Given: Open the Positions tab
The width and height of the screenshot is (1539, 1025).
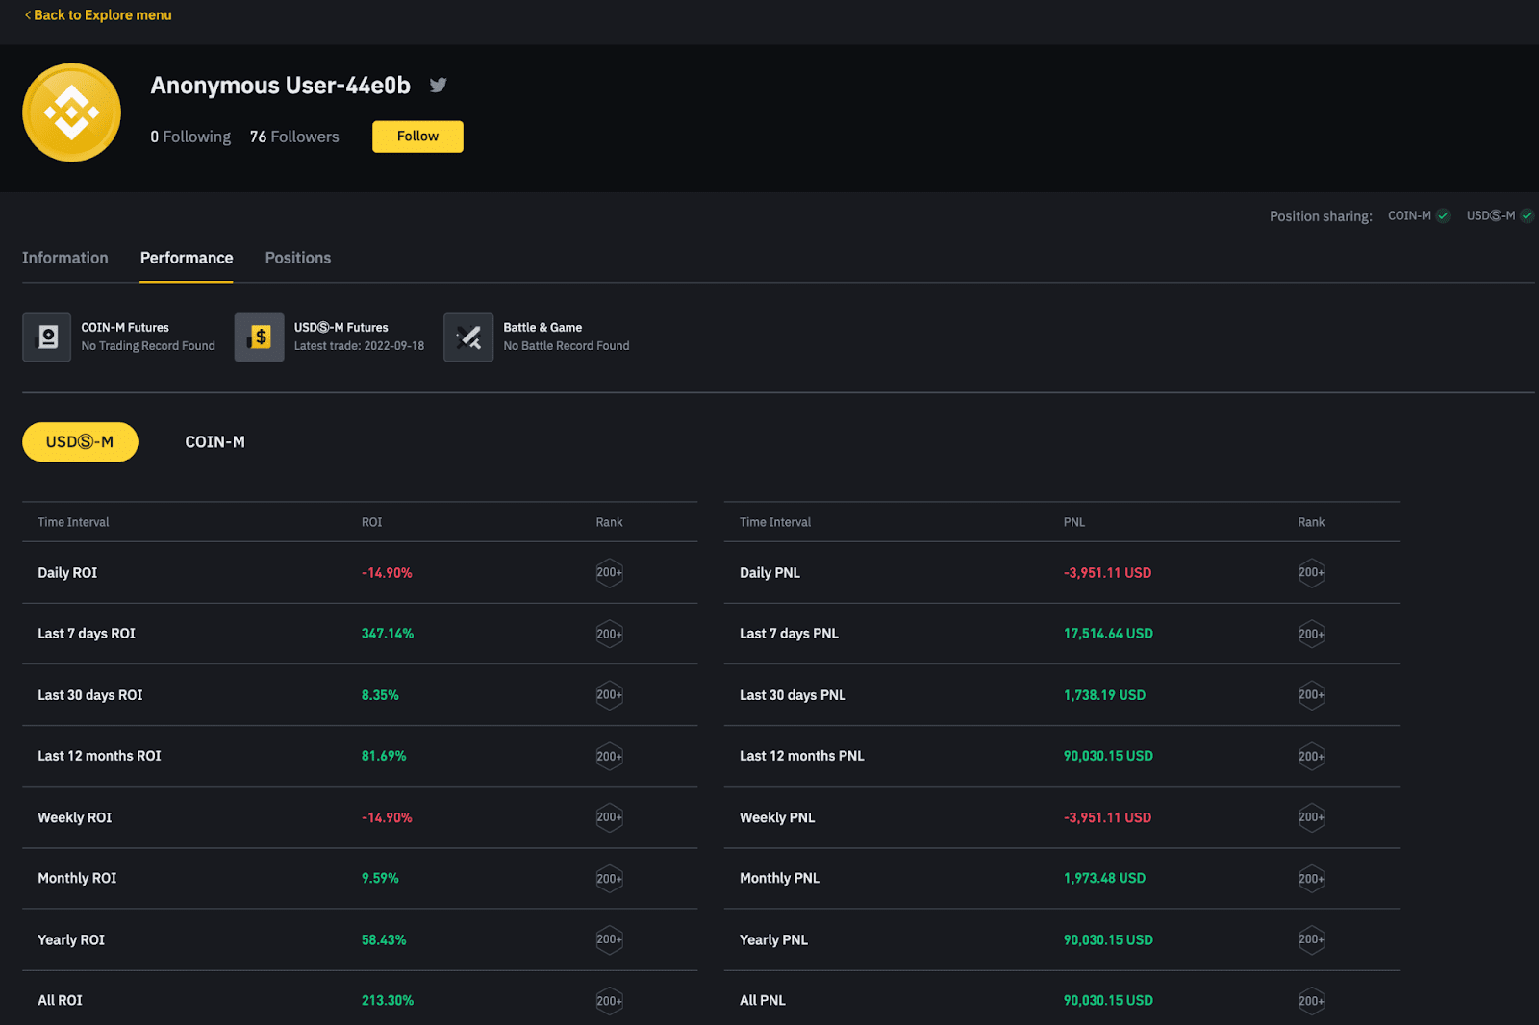Looking at the screenshot, I should (x=298, y=258).
